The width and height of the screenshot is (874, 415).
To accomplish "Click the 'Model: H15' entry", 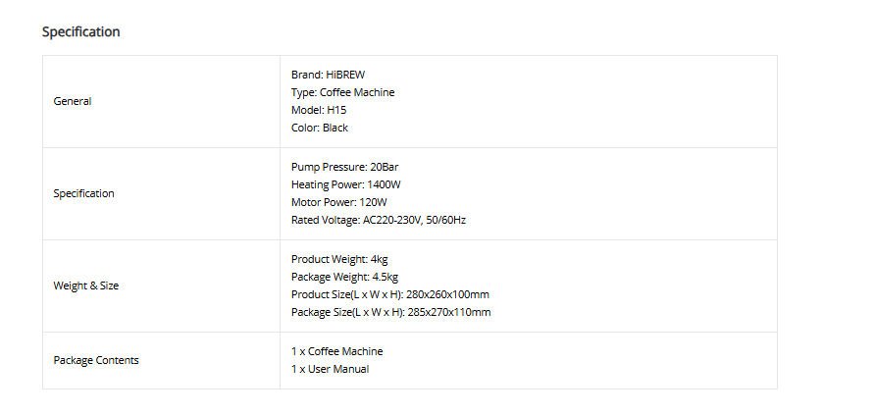I will pyautogui.click(x=319, y=110).
